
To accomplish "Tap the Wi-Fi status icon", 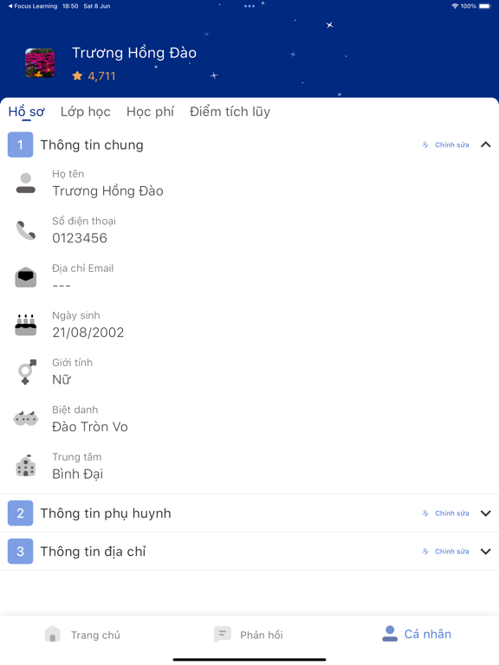I will pos(455,6).
